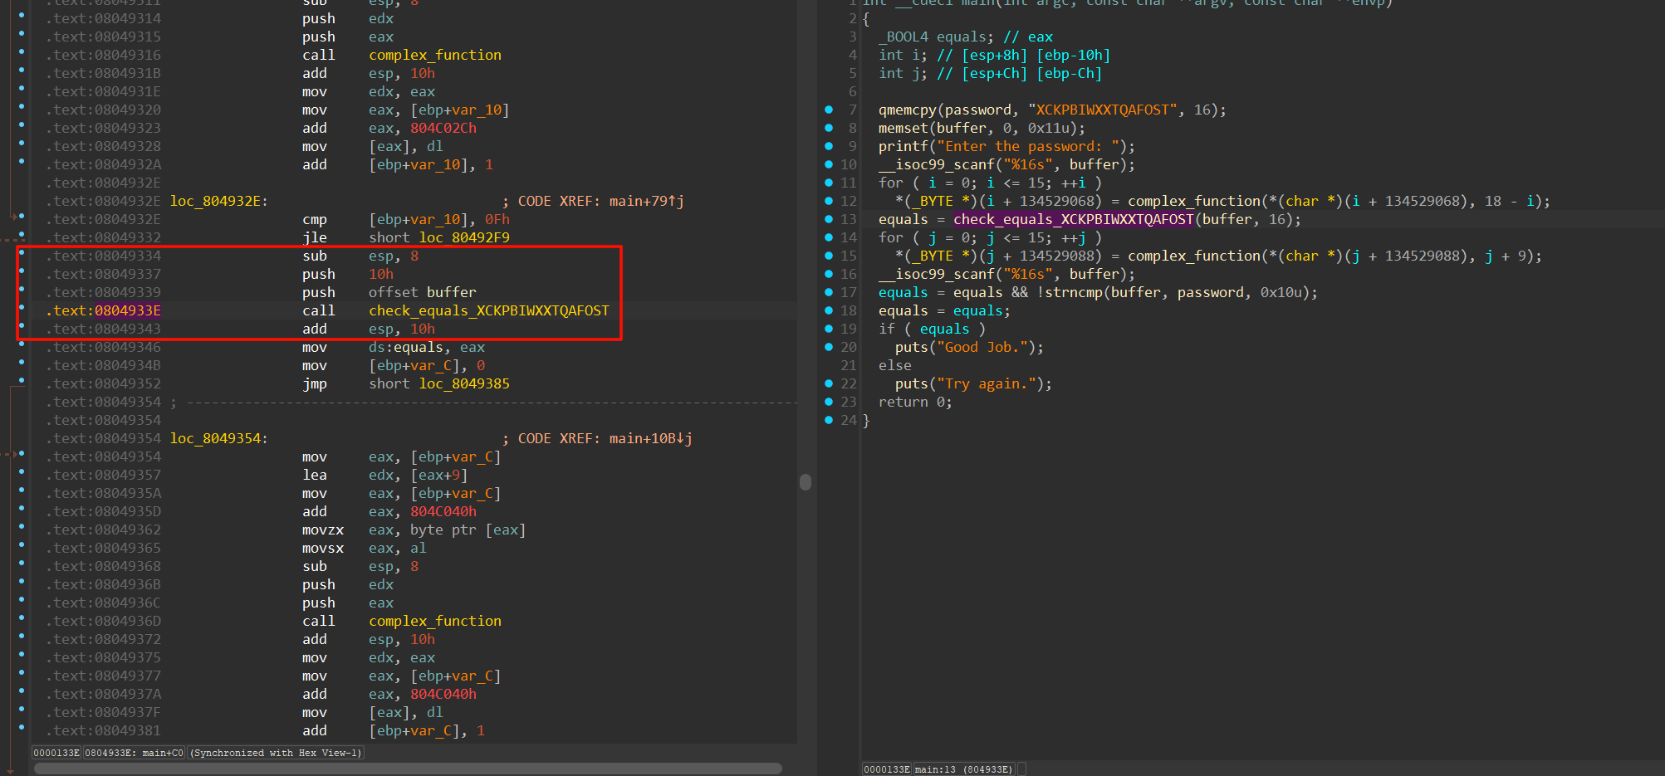
Task: Toggle breakpoint dot on pseudocode line 20 Good Job
Action: click(x=829, y=347)
